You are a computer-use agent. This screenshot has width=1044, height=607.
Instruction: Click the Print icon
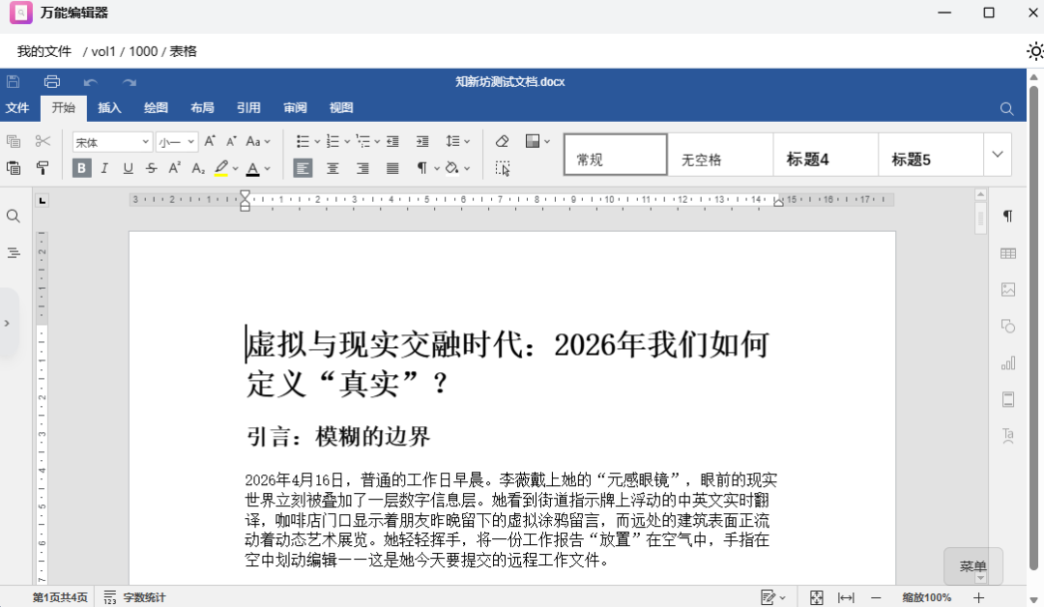pos(52,82)
